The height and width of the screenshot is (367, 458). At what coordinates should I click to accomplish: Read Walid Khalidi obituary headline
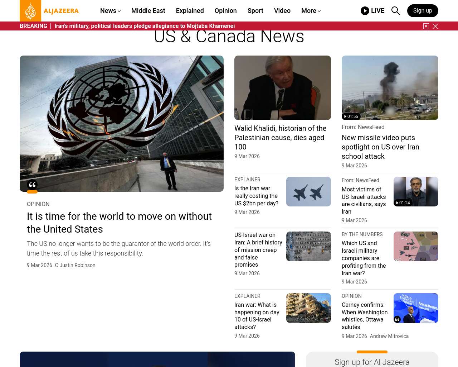pos(281,138)
